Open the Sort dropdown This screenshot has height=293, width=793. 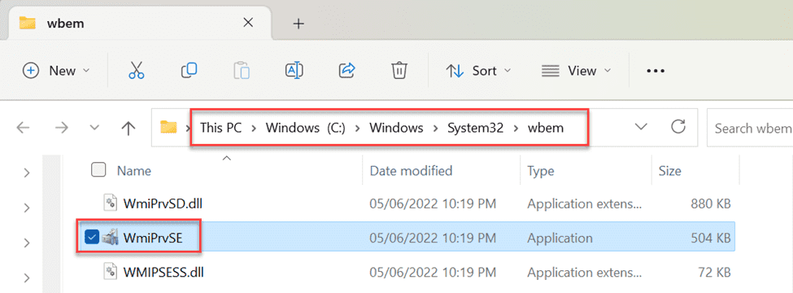(478, 71)
